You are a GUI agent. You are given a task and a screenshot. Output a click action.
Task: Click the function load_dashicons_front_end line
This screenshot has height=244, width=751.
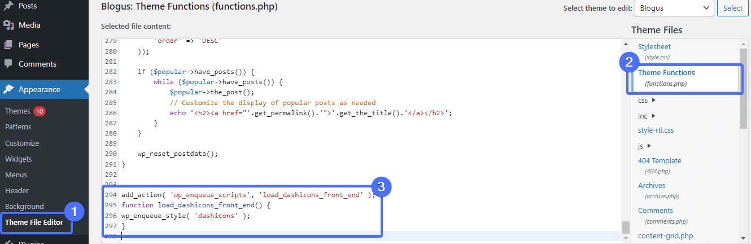(x=196, y=205)
